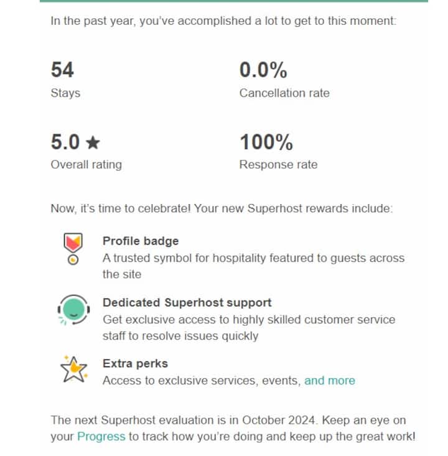Click the Overall rating label

[x=86, y=165]
